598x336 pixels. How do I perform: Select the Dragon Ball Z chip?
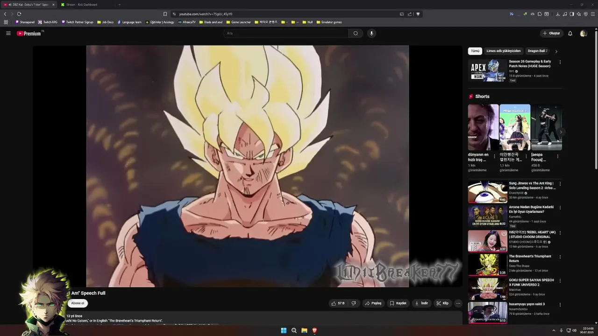click(x=537, y=51)
